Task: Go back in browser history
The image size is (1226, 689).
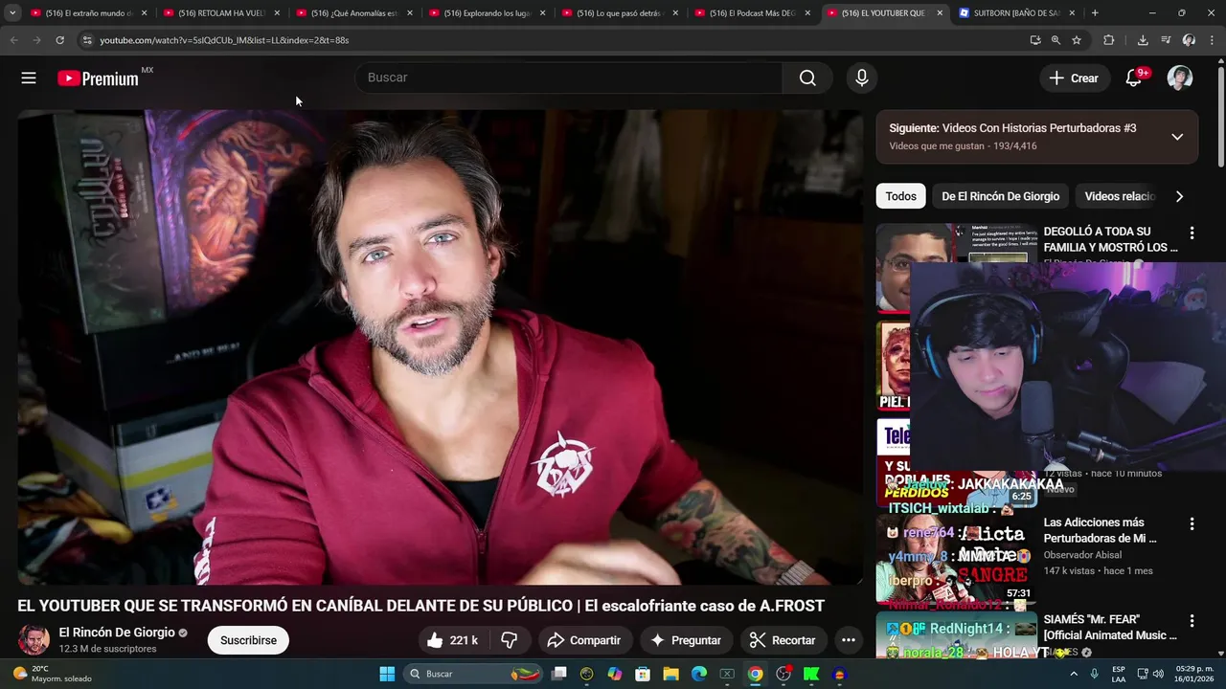Action: point(13,40)
